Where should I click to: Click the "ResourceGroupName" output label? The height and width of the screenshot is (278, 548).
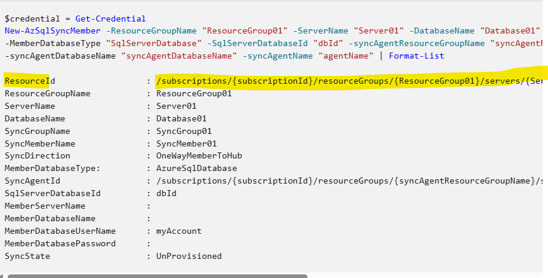point(48,94)
